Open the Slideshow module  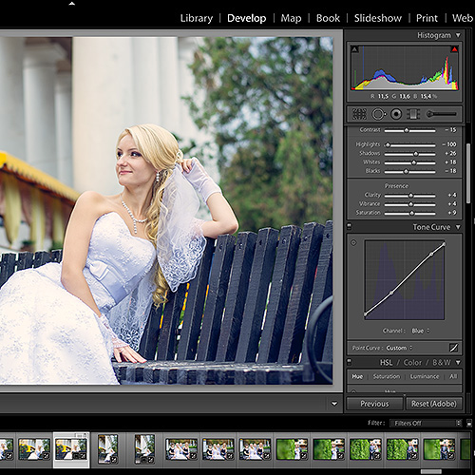click(378, 18)
